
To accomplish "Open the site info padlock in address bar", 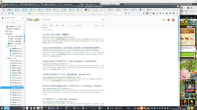I will [x=30, y=13].
